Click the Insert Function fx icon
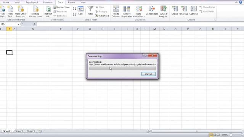Image resolution: width=244 pixels, height=137 pixels. 34,24
